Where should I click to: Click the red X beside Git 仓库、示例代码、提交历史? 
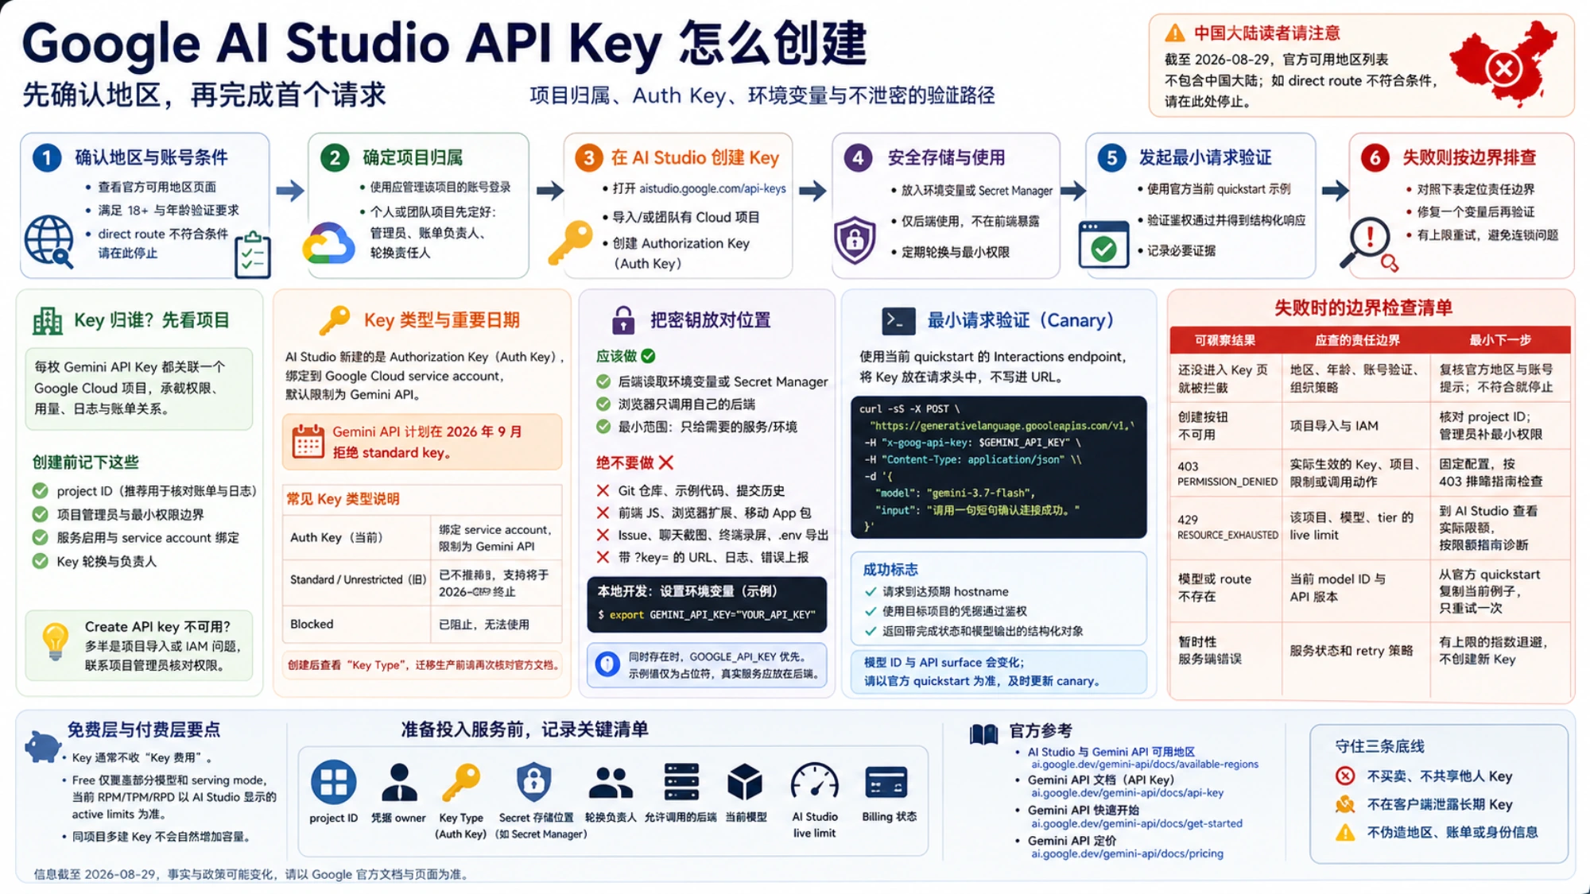(603, 490)
